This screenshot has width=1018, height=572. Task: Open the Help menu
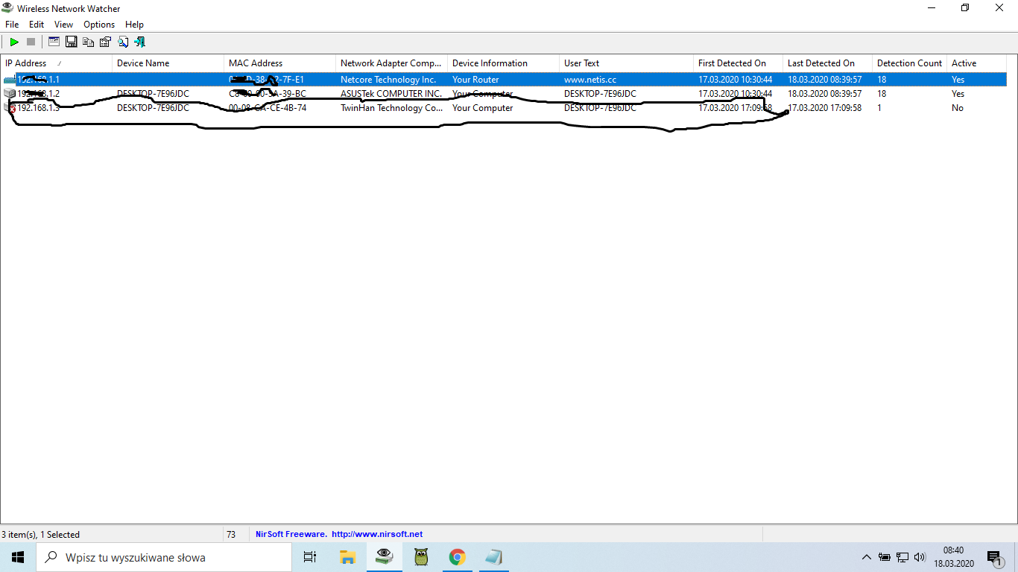click(134, 25)
